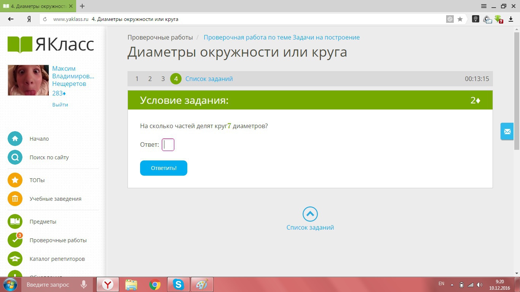
Task: Click the ТОПы star icon
Action: 15,180
